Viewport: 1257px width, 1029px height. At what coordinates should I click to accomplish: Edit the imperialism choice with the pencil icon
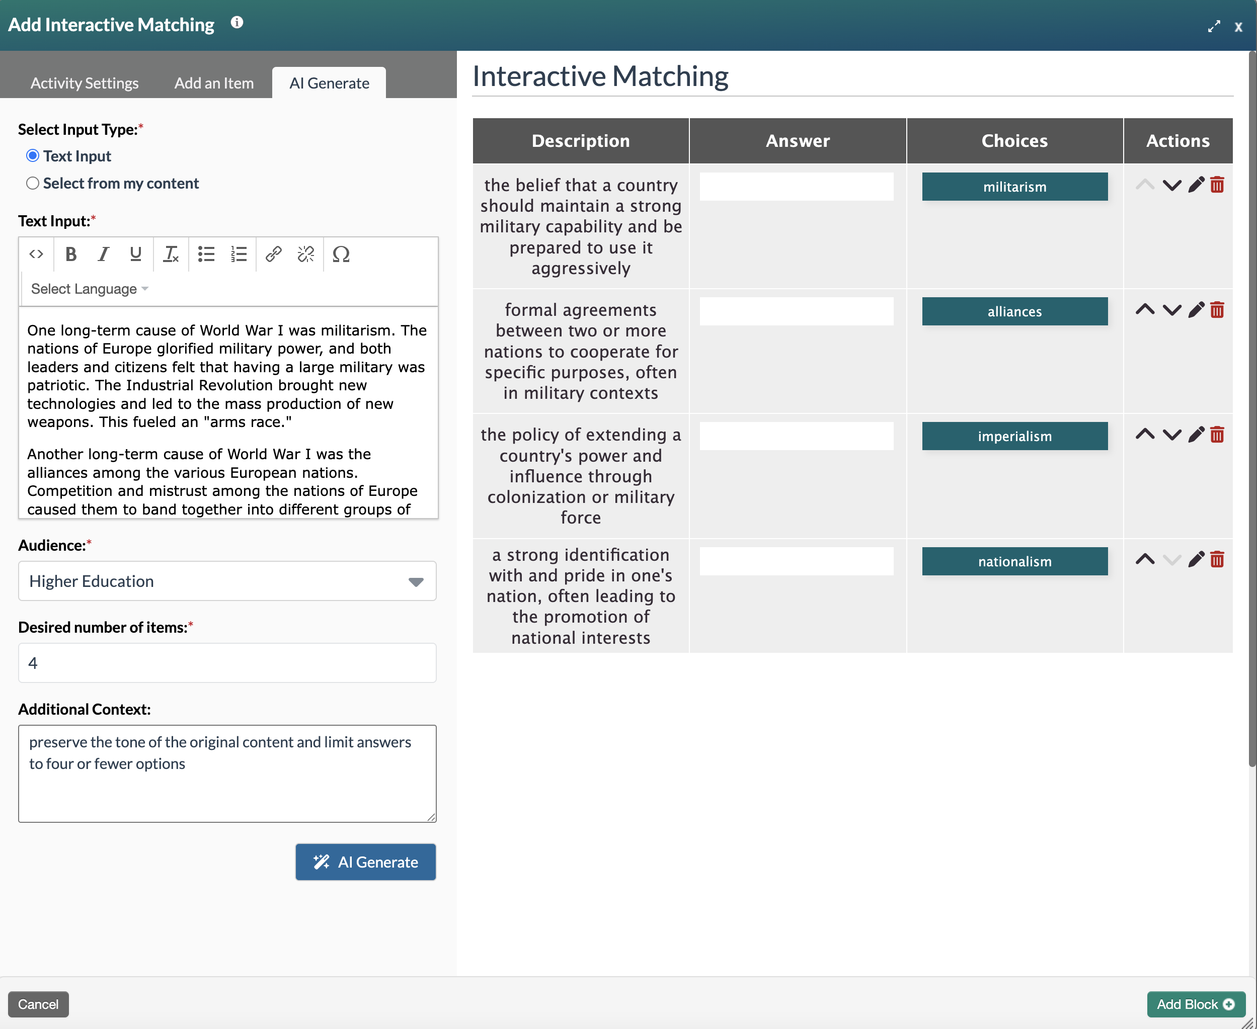click(1196, 435)
